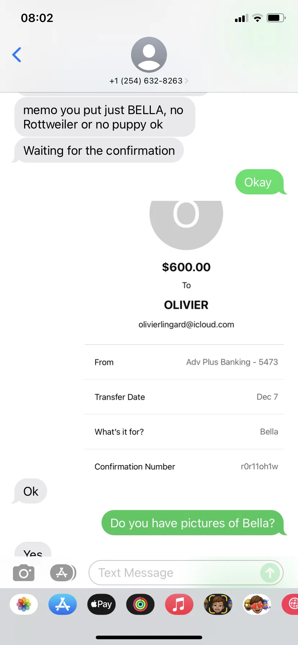Screen dimensions: 298x645
Task: Tap the "Do you have pictures of Bella?" bubble
Action: click(193, 523)
